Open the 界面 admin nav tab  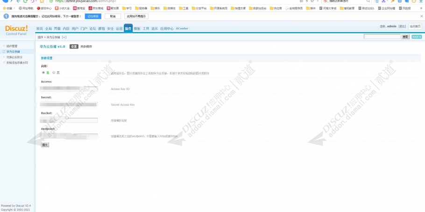coord(57,28)
